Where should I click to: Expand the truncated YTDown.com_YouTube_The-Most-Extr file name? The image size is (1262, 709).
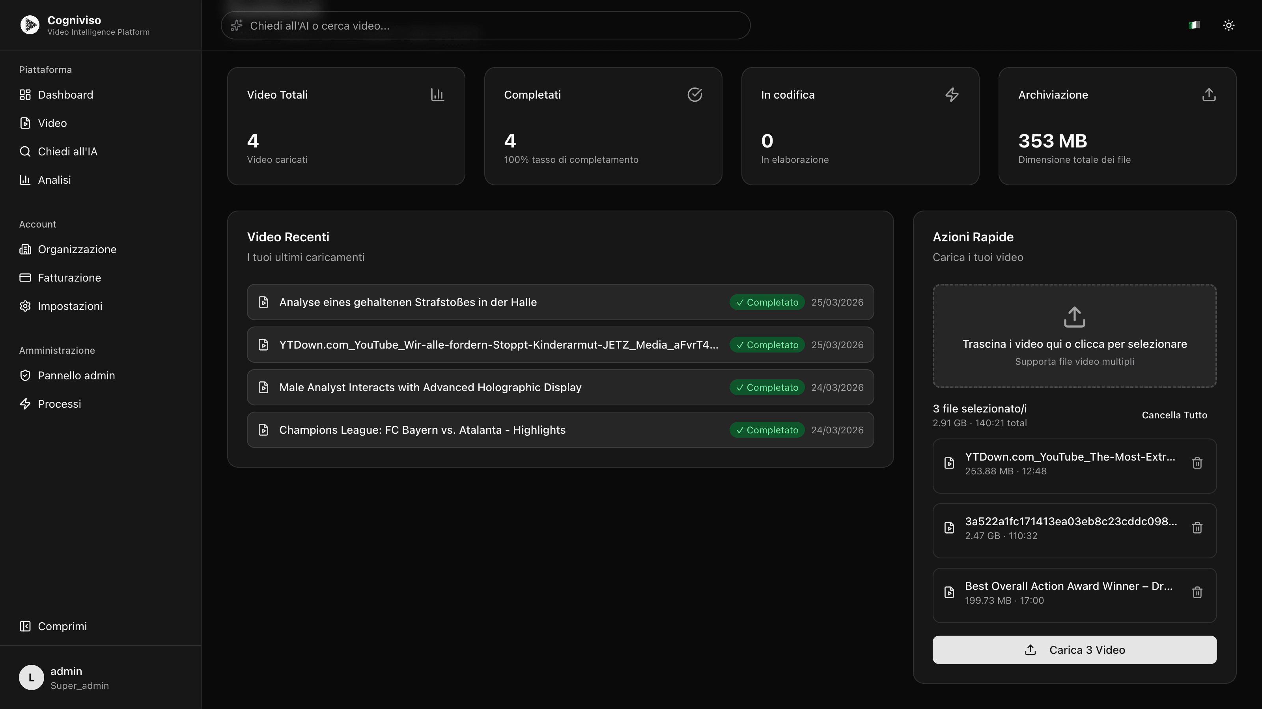(1070, 457)
